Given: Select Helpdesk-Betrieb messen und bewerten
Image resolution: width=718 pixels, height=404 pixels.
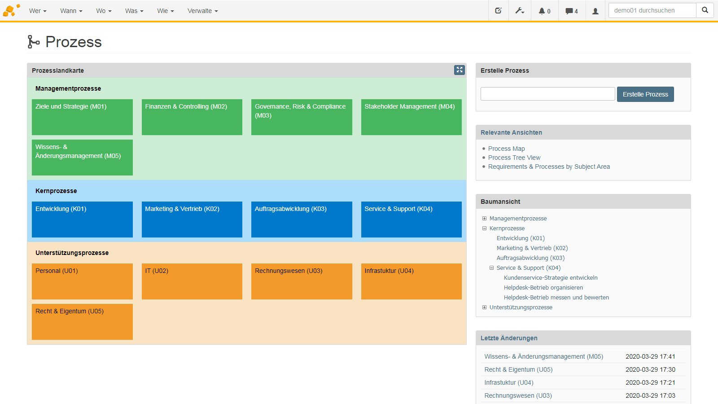Looking at the screenshot, I should coord(556,298).
